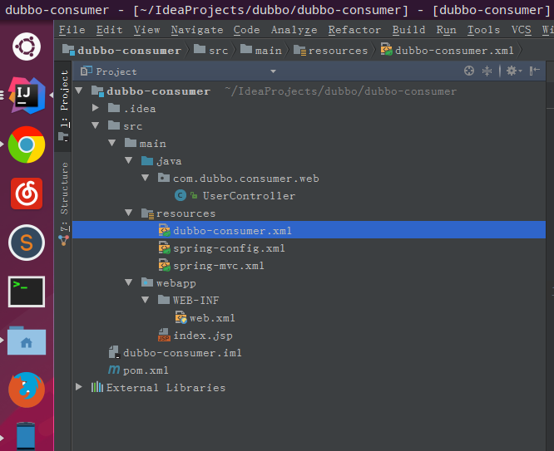
Task: Open Project panel settings gear
Action: tap(514, 71)
